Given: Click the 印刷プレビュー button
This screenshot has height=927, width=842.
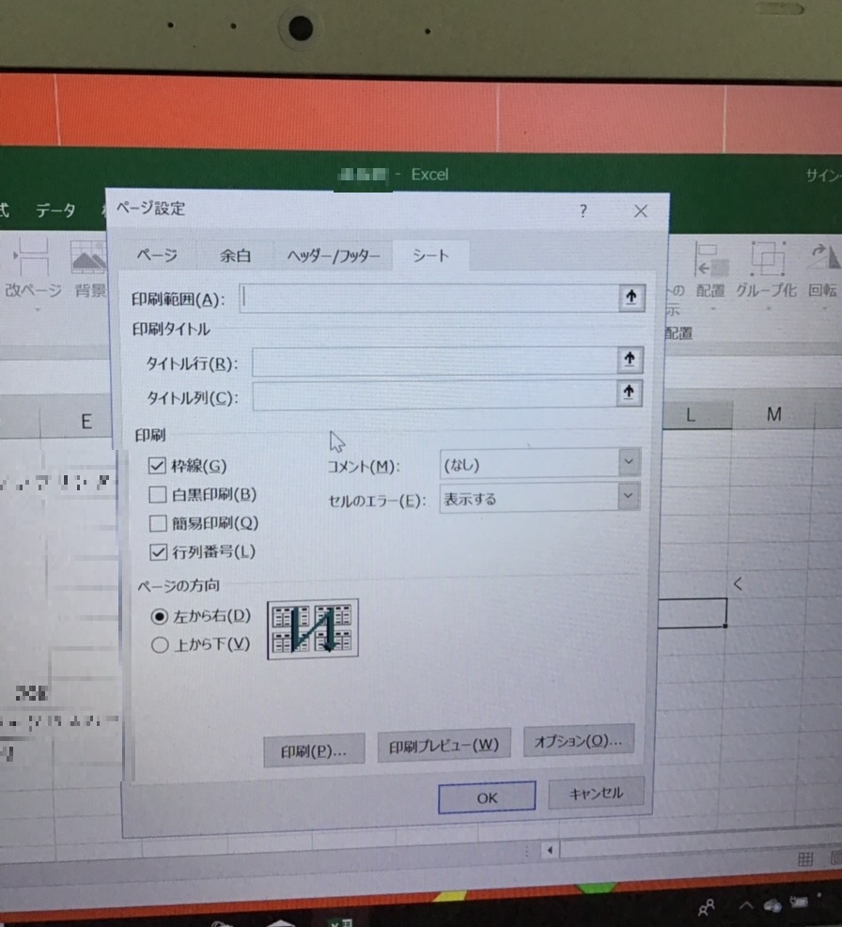Looking at the screenshot, I should click(443, 744).
